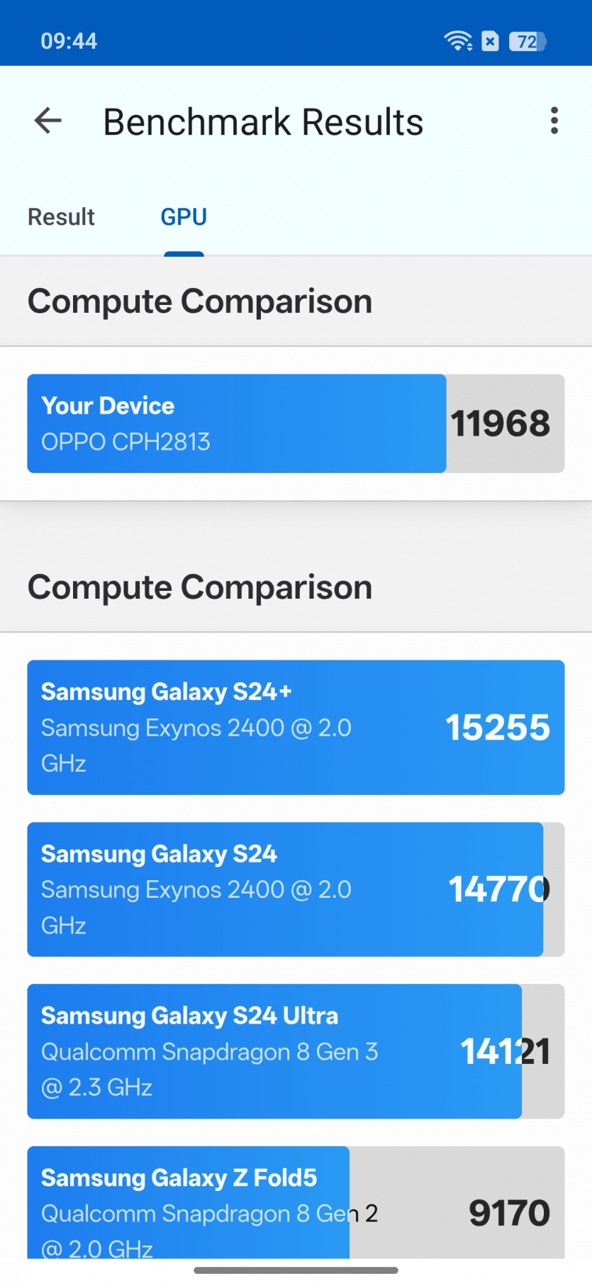Tap the Your Device OPPO CPH2813 bar
The image size is (592, 1286).
(x=236, y=423)
